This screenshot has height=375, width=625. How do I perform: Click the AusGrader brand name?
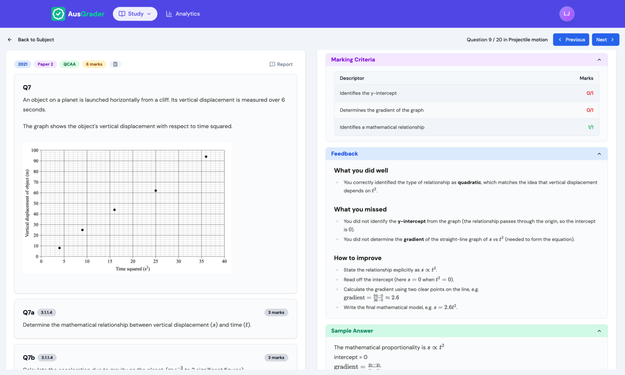(x=86, y=14)
